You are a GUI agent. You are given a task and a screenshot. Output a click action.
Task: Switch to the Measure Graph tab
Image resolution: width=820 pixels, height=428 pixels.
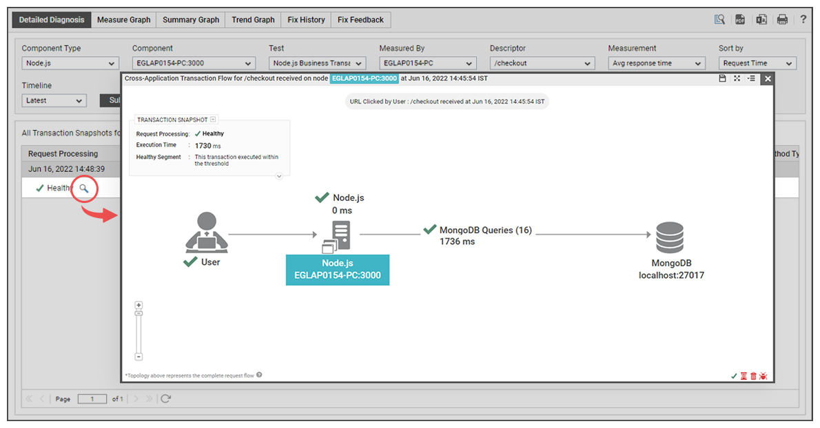[123, 20]
